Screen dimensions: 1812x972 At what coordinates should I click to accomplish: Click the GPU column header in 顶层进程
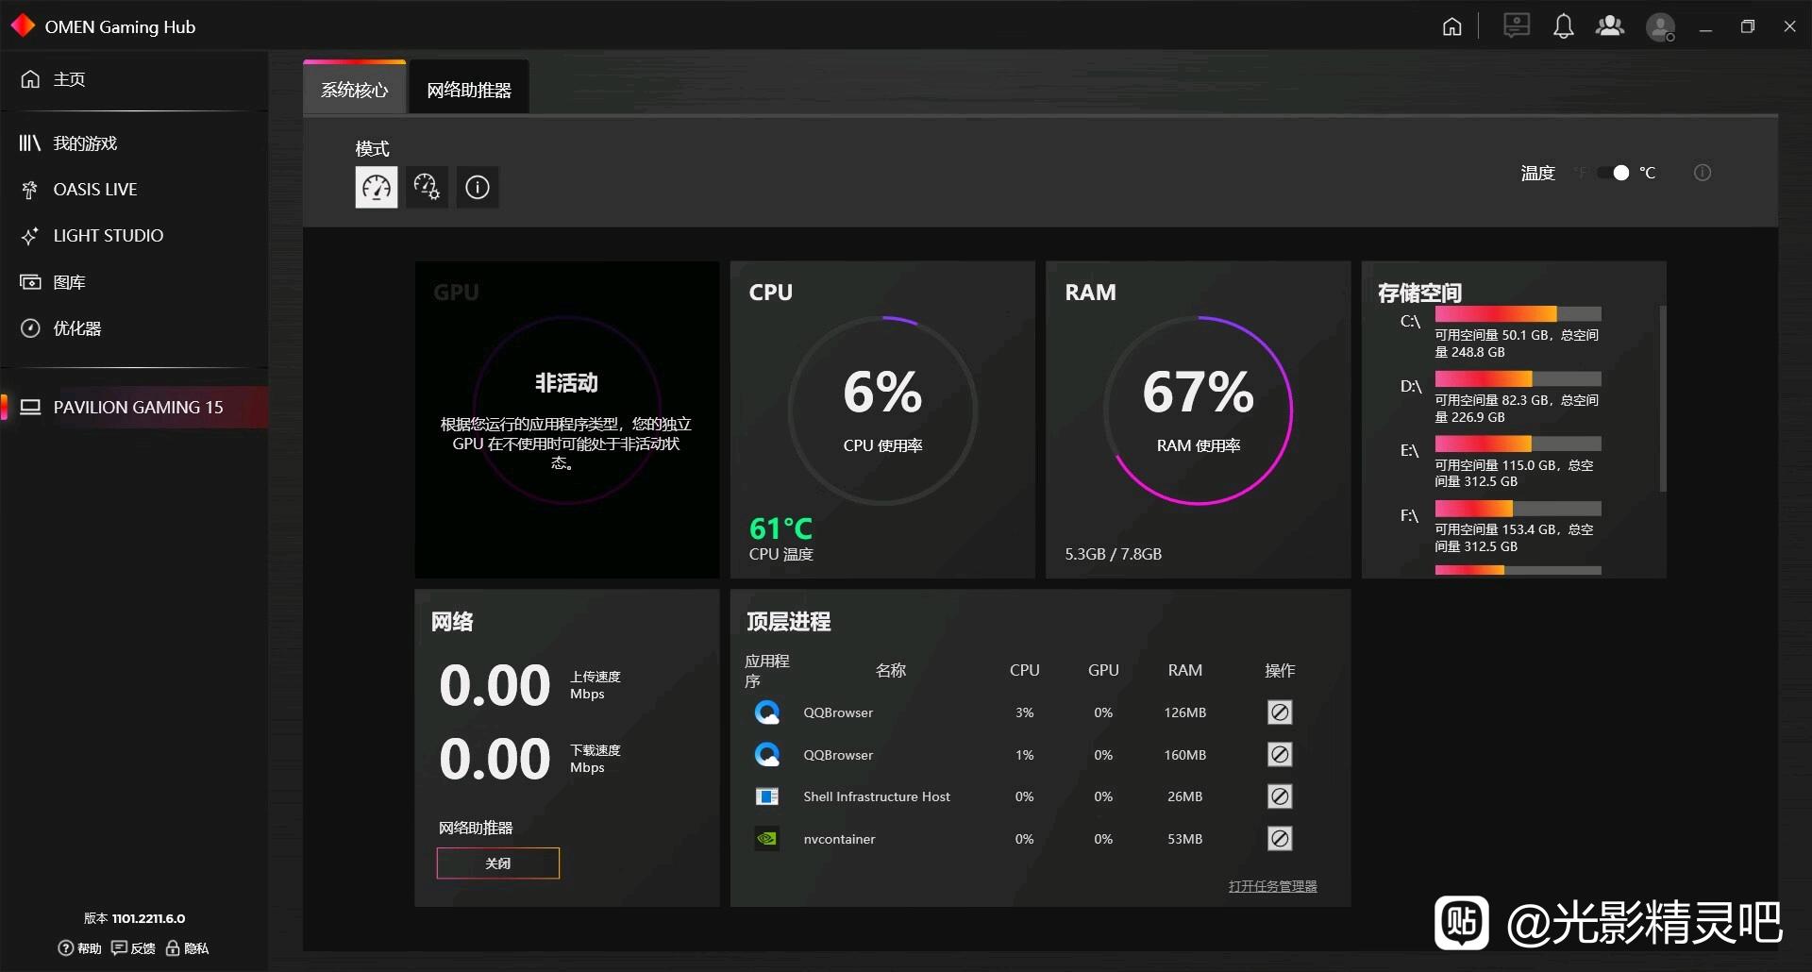[x=1103, y=670]
